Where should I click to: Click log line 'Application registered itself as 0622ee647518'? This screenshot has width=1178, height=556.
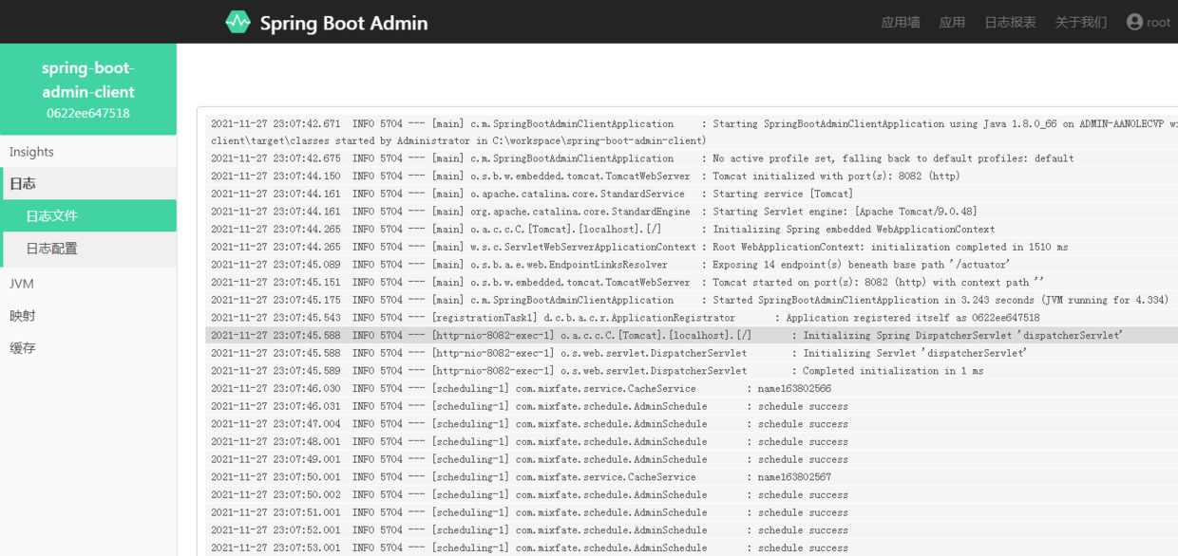[692, 318]
